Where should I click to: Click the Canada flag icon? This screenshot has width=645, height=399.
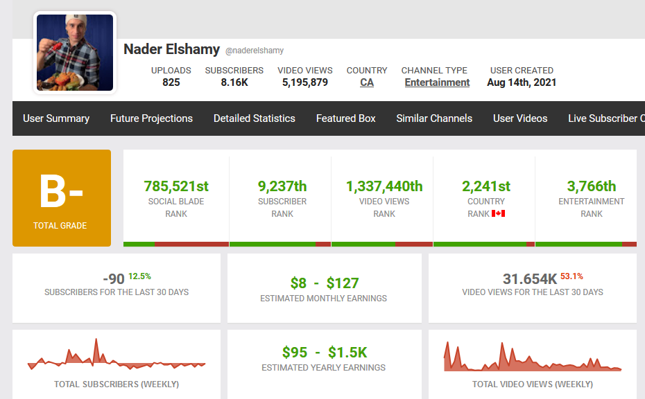click(498, 213)
